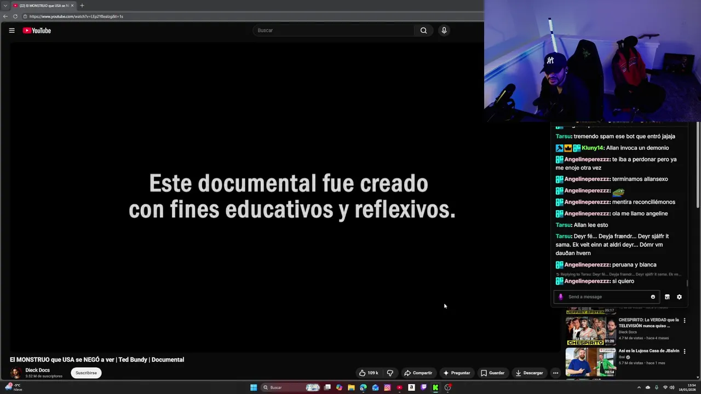The height and width of the screenshot is (394, 701).
Task: Open the chat emoji picker
Action: [653, 297]
